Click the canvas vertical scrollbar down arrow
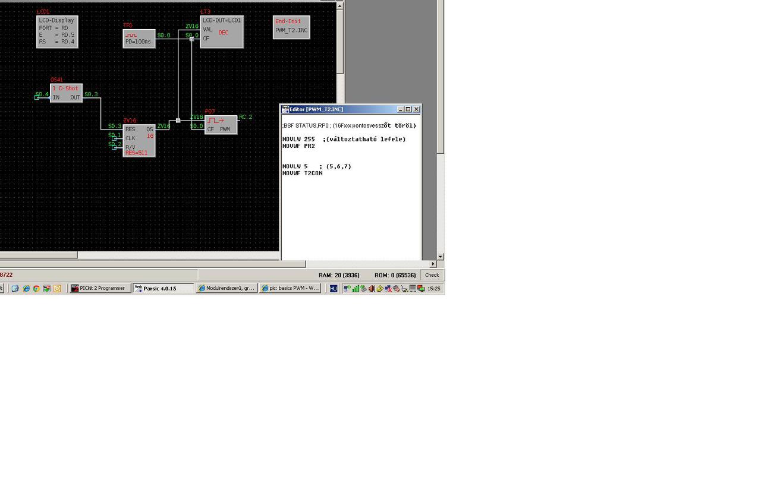Image resolution: width=761 pixels, height=480 pixels. point(441,256)
